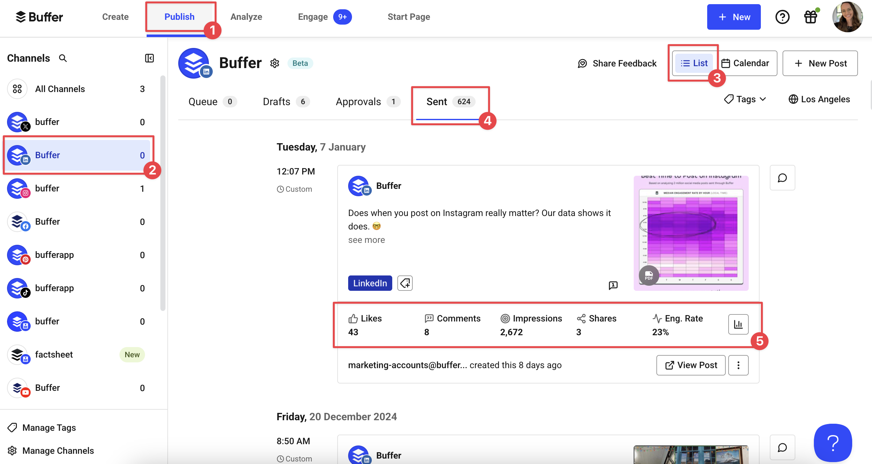Switch to Calendar view

click(745, 63)
